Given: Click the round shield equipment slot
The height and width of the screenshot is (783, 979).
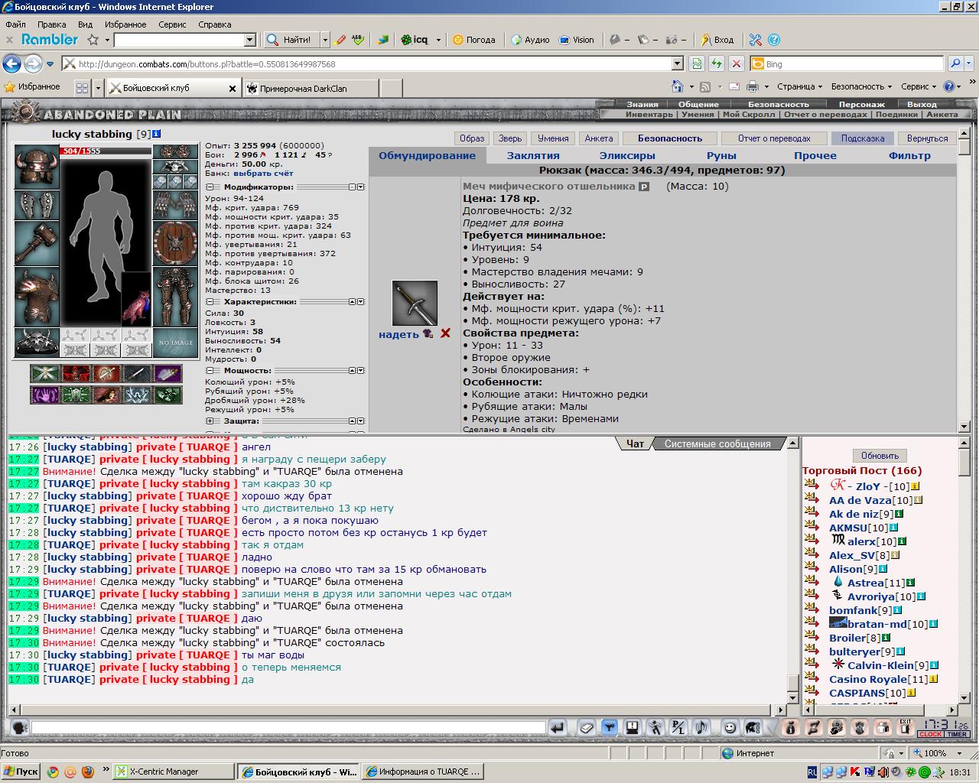Looking at the screenshot, I should [175, 243].
